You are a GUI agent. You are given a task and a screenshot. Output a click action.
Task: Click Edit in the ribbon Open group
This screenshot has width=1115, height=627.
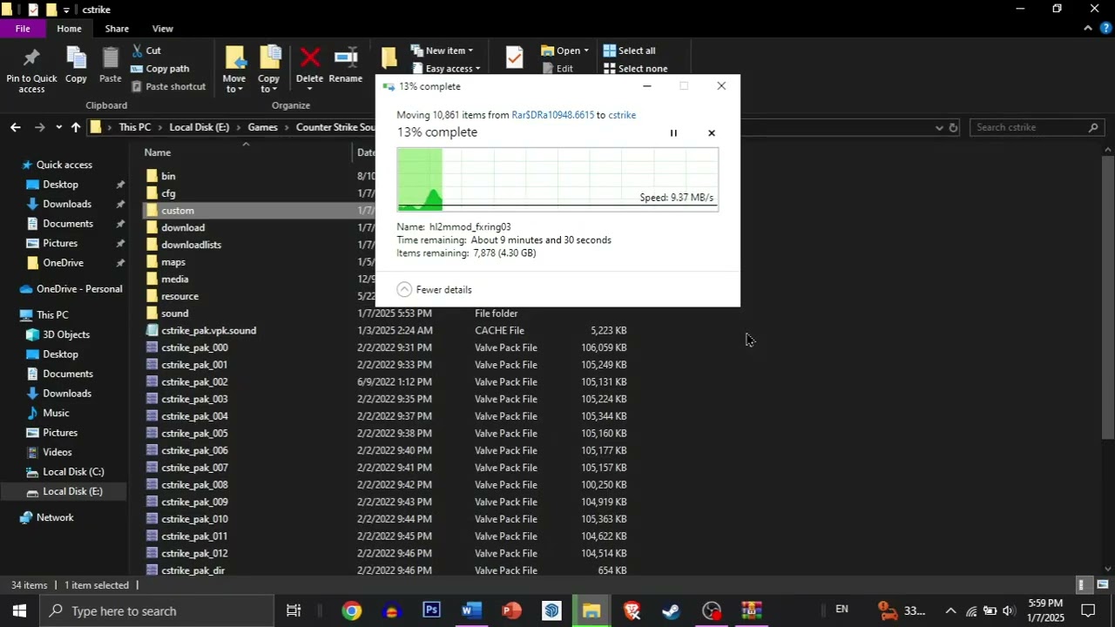pos(557,69)
